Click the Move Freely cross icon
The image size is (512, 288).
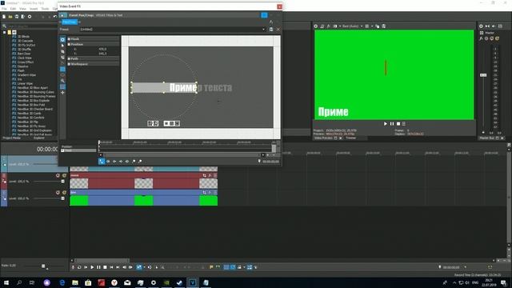(x=62, y=93)
